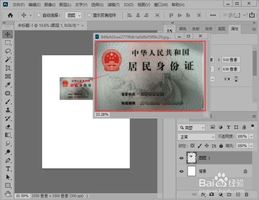Open the 填充 fill slider dropdown
259x200 pixels.
point(251,146)
